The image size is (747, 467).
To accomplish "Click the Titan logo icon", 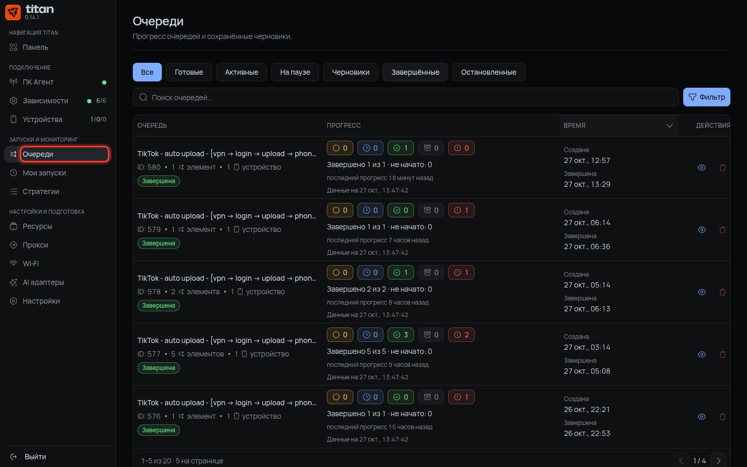I will (x=13, y=12).
